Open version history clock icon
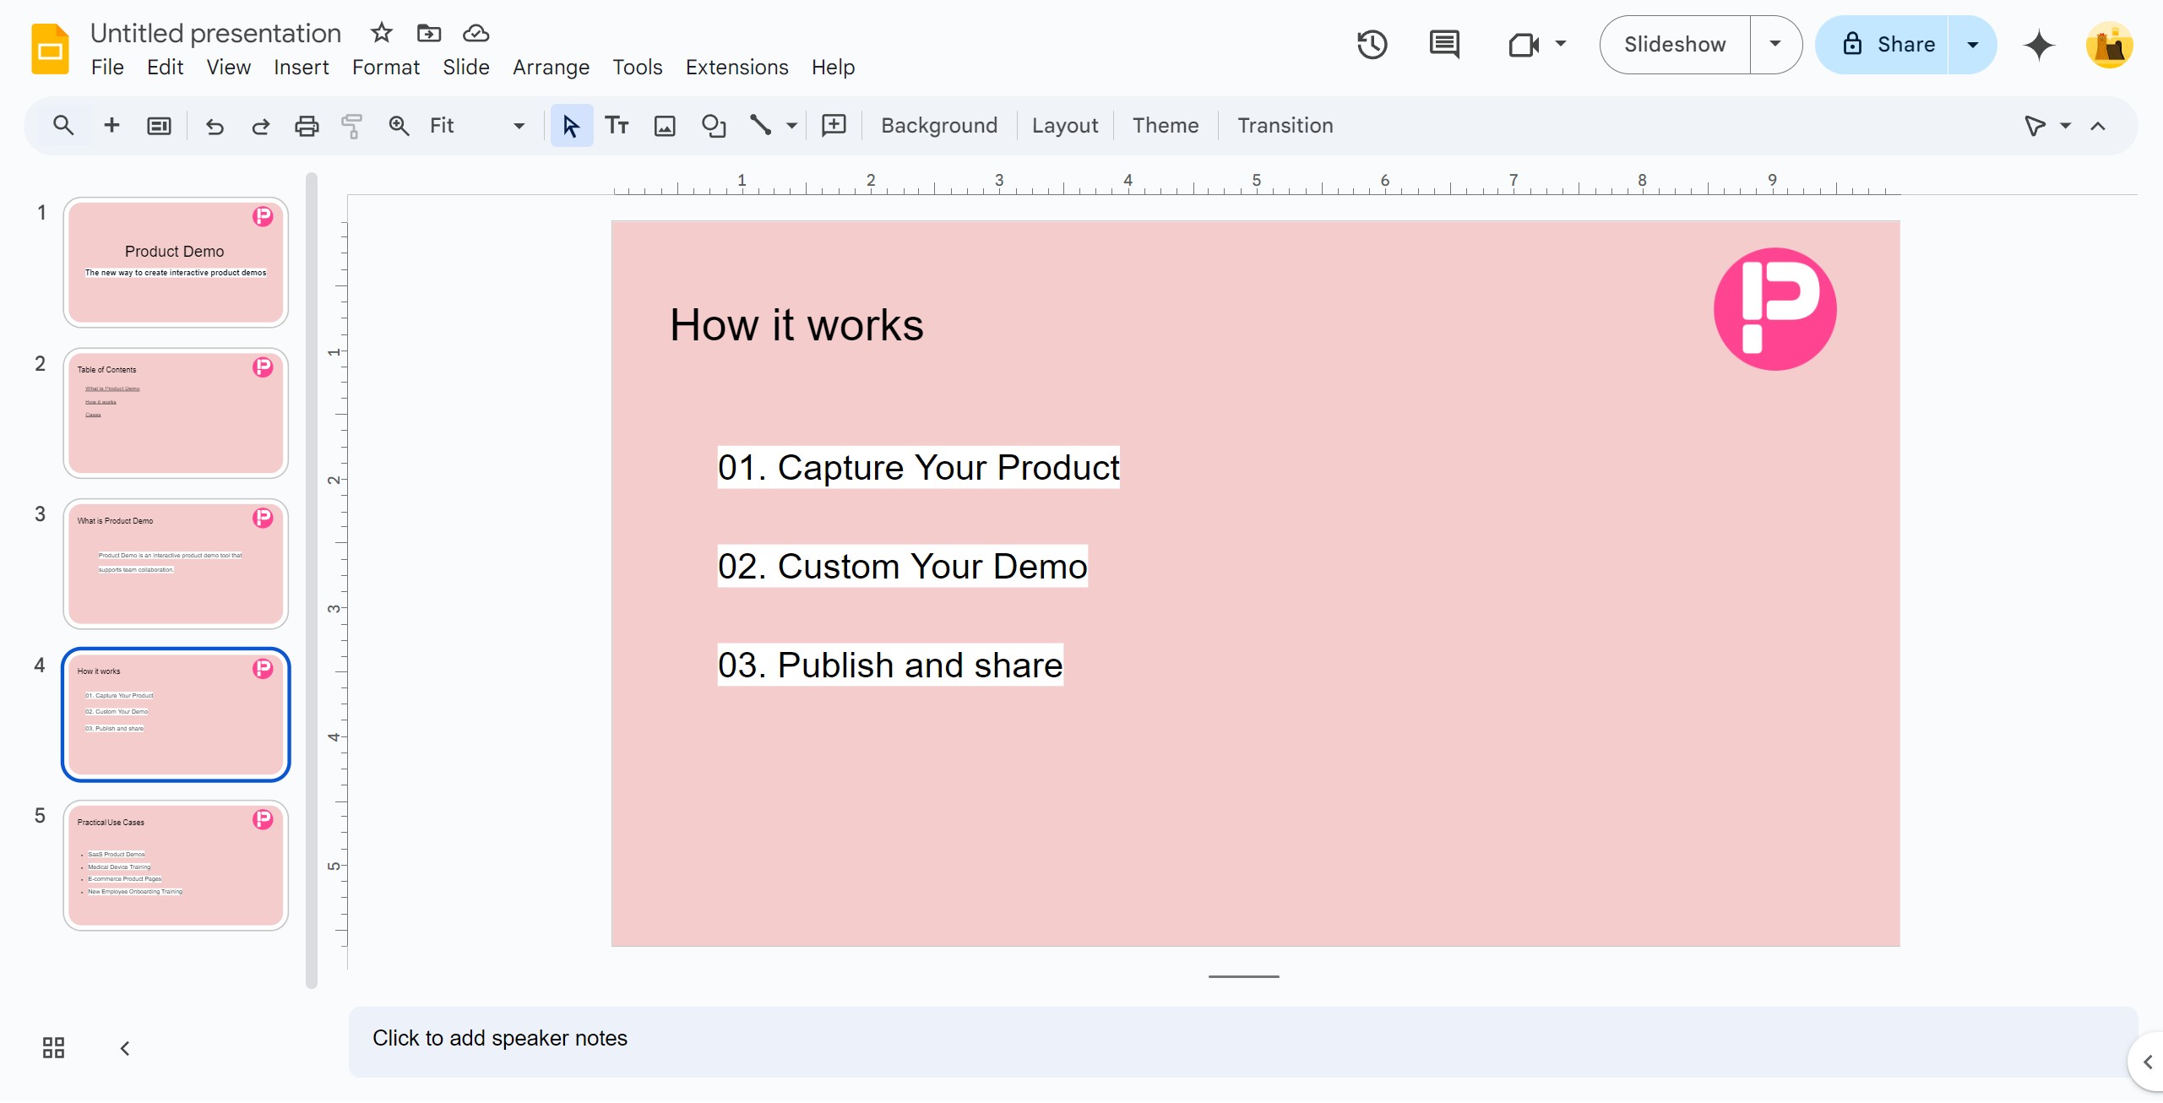The width and height of the screenshot is (2163, 1103). pos(1372,44)
